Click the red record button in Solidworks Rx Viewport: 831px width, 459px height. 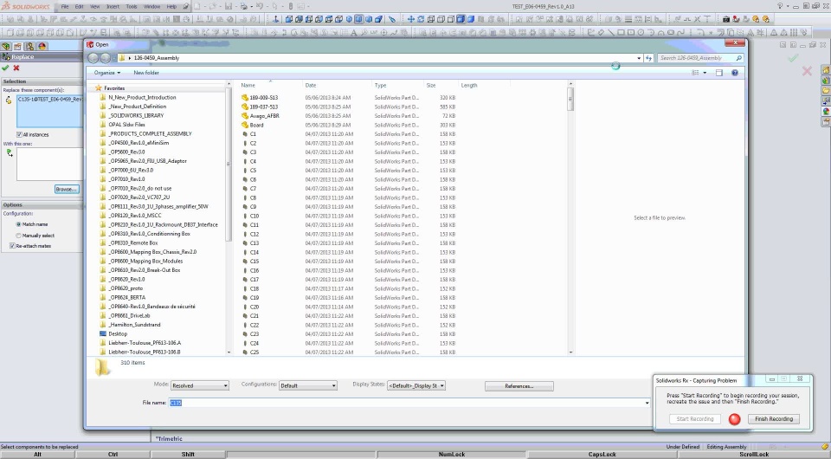coord(734,419)
